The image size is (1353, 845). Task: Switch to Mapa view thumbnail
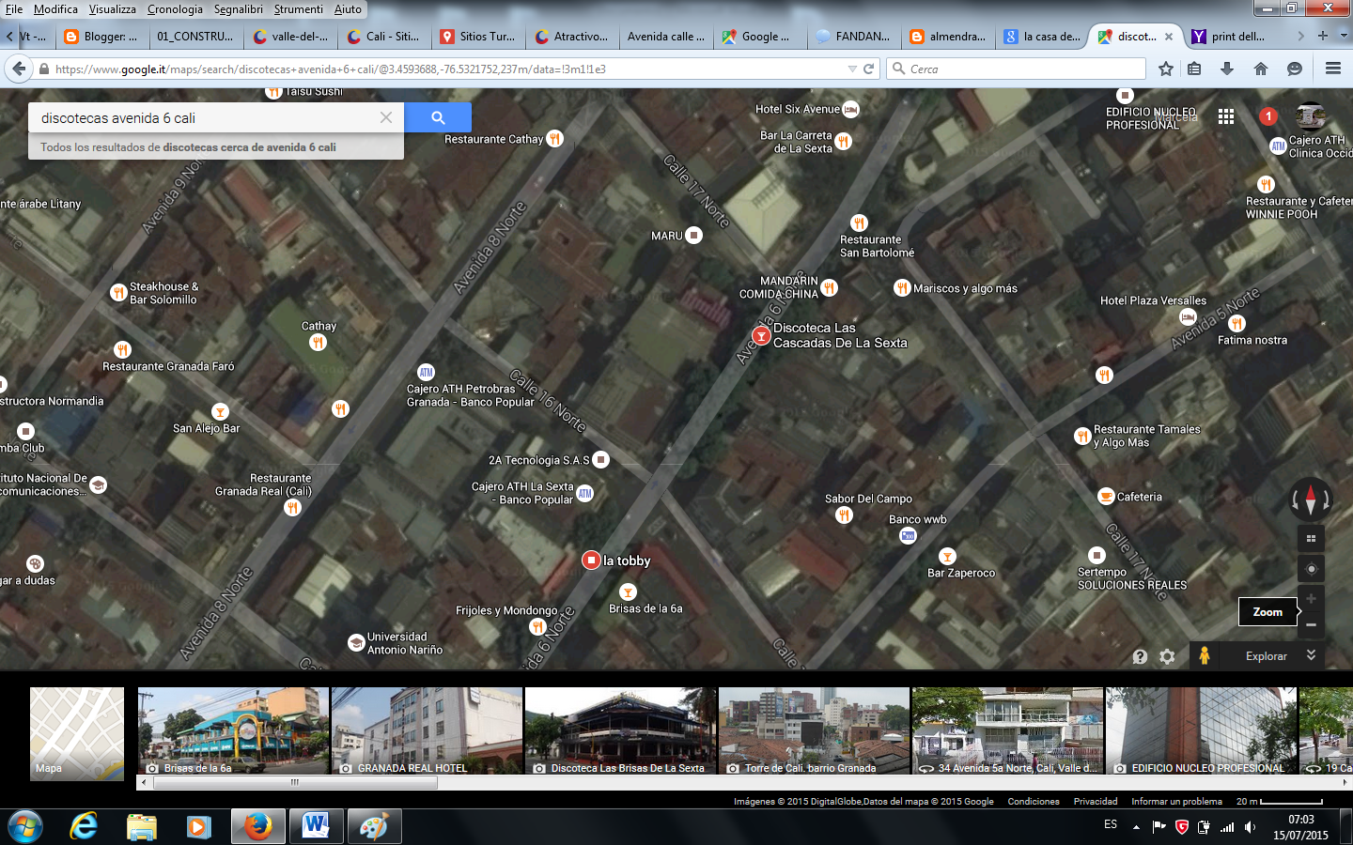tap(77, 732)
